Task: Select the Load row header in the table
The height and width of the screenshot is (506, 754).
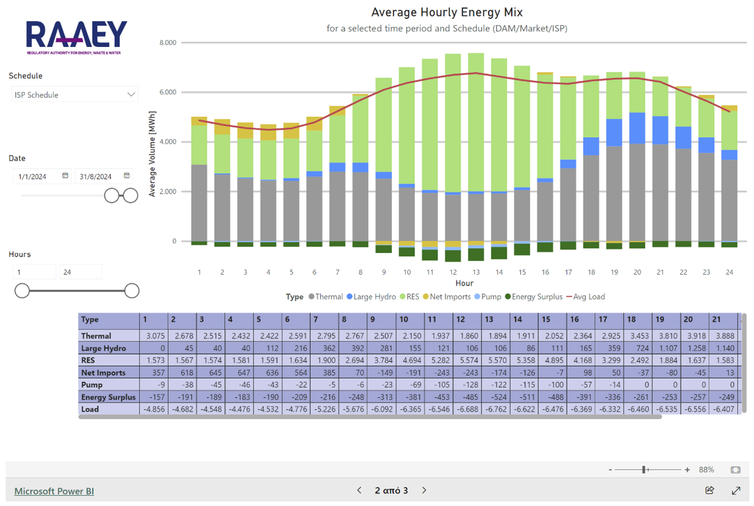Action: coord(109,409)
